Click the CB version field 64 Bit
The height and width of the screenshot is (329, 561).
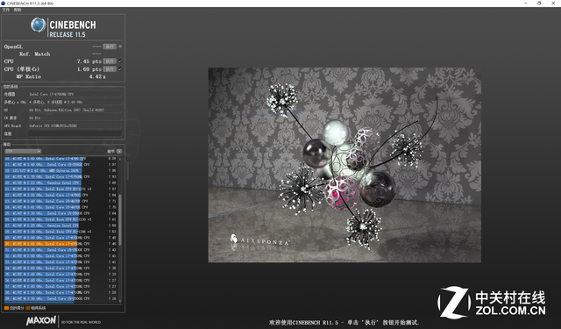pos(75,118)
